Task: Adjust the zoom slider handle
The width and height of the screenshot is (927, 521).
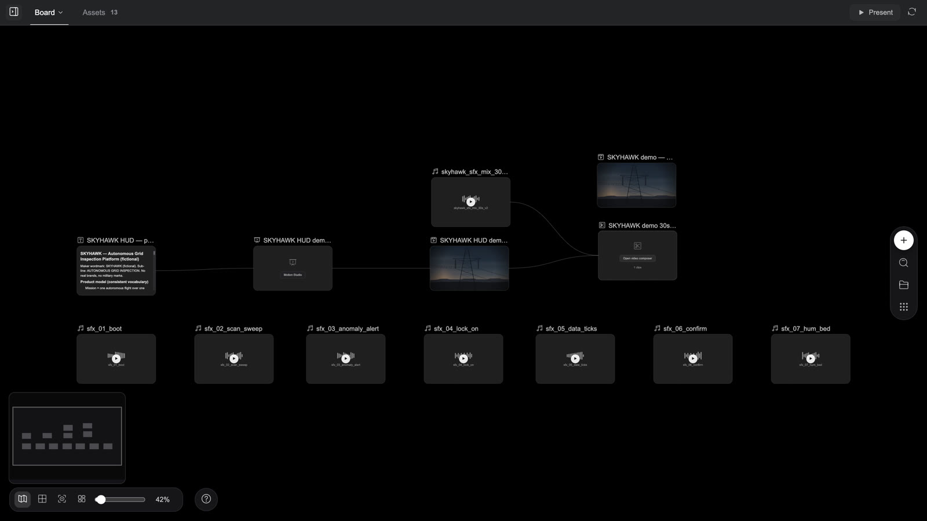Action: [x=101, y=499]
